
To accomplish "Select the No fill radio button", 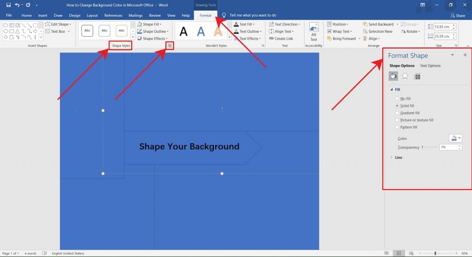I will tap(397, 99).
